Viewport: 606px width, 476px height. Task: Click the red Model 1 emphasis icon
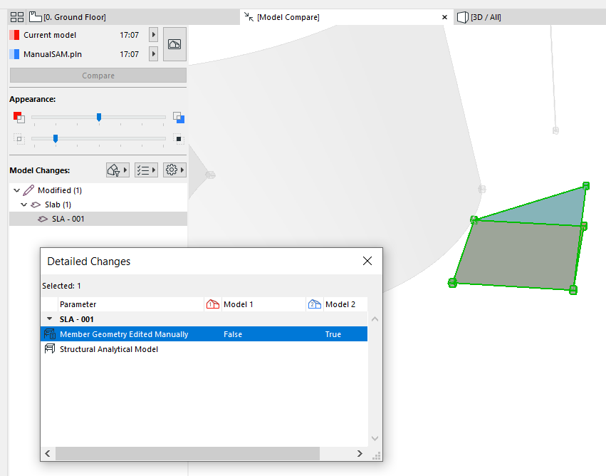(x=19, y=117)
